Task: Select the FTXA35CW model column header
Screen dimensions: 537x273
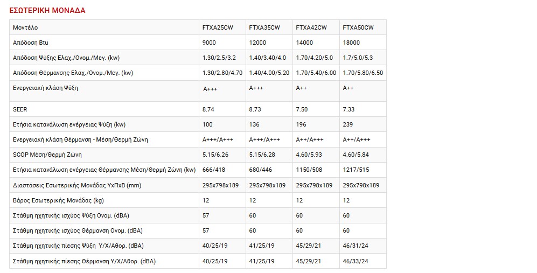Action: click(x=264, y=27)
